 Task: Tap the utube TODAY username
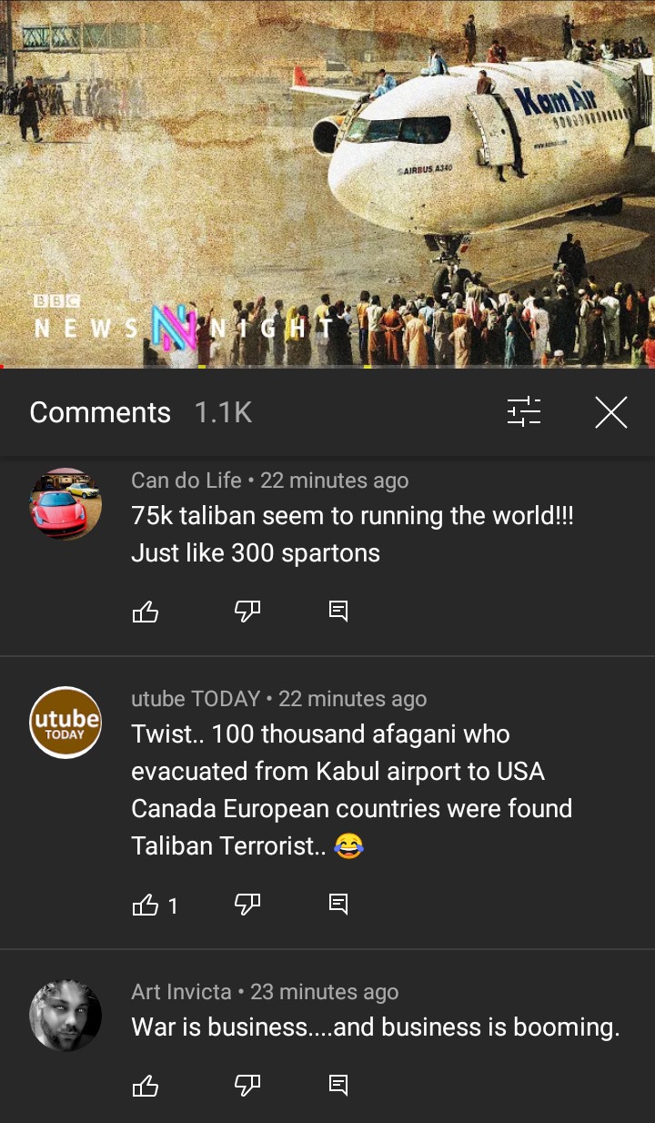click(196, 699)
